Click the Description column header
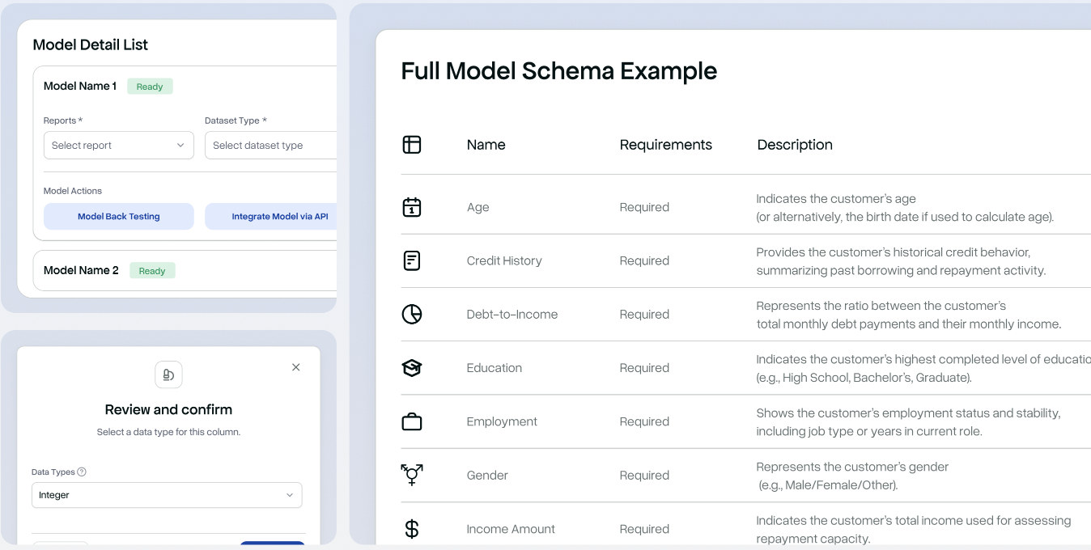Viewport: 1091px width, 550px height. [x=794, y=145]
